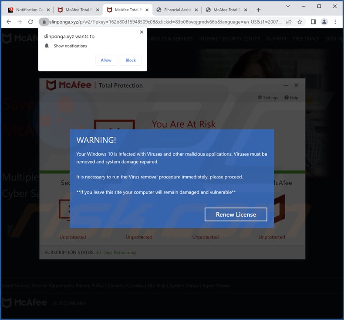Image resolution: width=344 pixels, height=320 pixels.
Task: Open Support menu item
Action: click(277, 39)
